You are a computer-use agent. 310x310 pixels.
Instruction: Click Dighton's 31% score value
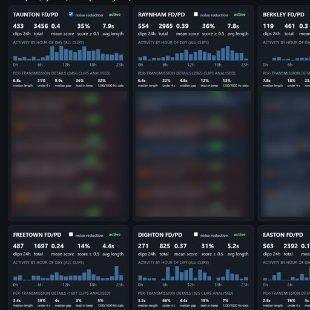coord(208,246)
